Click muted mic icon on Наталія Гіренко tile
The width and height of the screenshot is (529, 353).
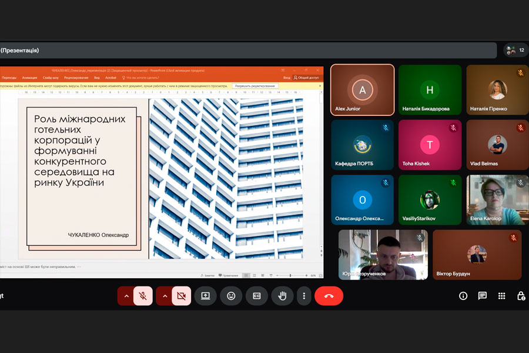click(521, 72)
